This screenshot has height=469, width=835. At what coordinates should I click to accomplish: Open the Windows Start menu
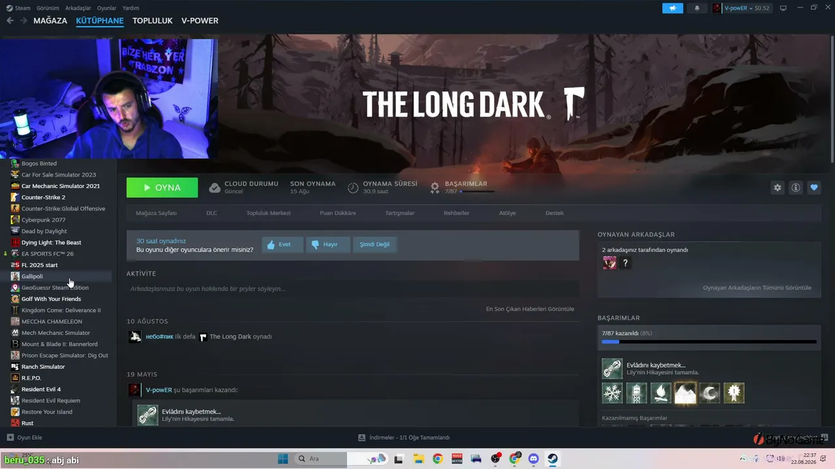tap(283, 459)
